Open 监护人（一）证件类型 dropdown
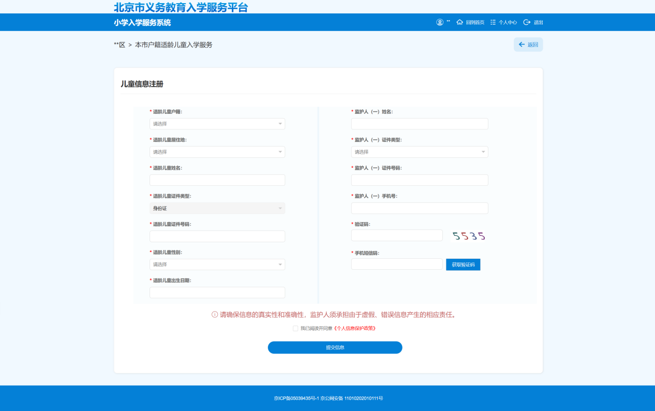The image size is (655, 411). [420, 152]
